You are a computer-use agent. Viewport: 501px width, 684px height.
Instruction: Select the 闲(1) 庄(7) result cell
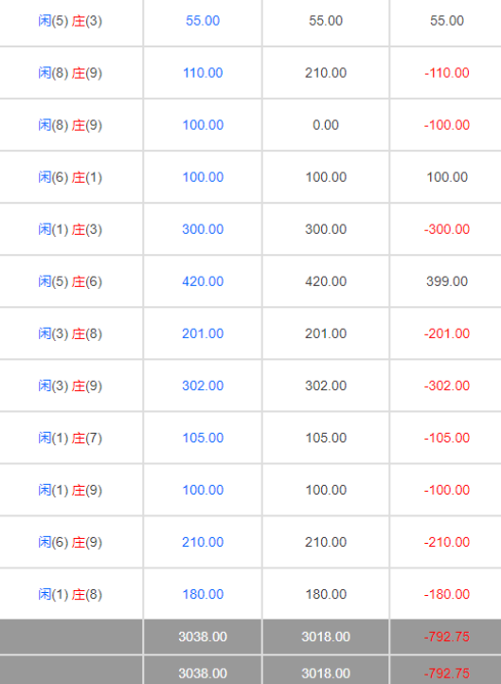pyautogui.click(x=70, y=438)
